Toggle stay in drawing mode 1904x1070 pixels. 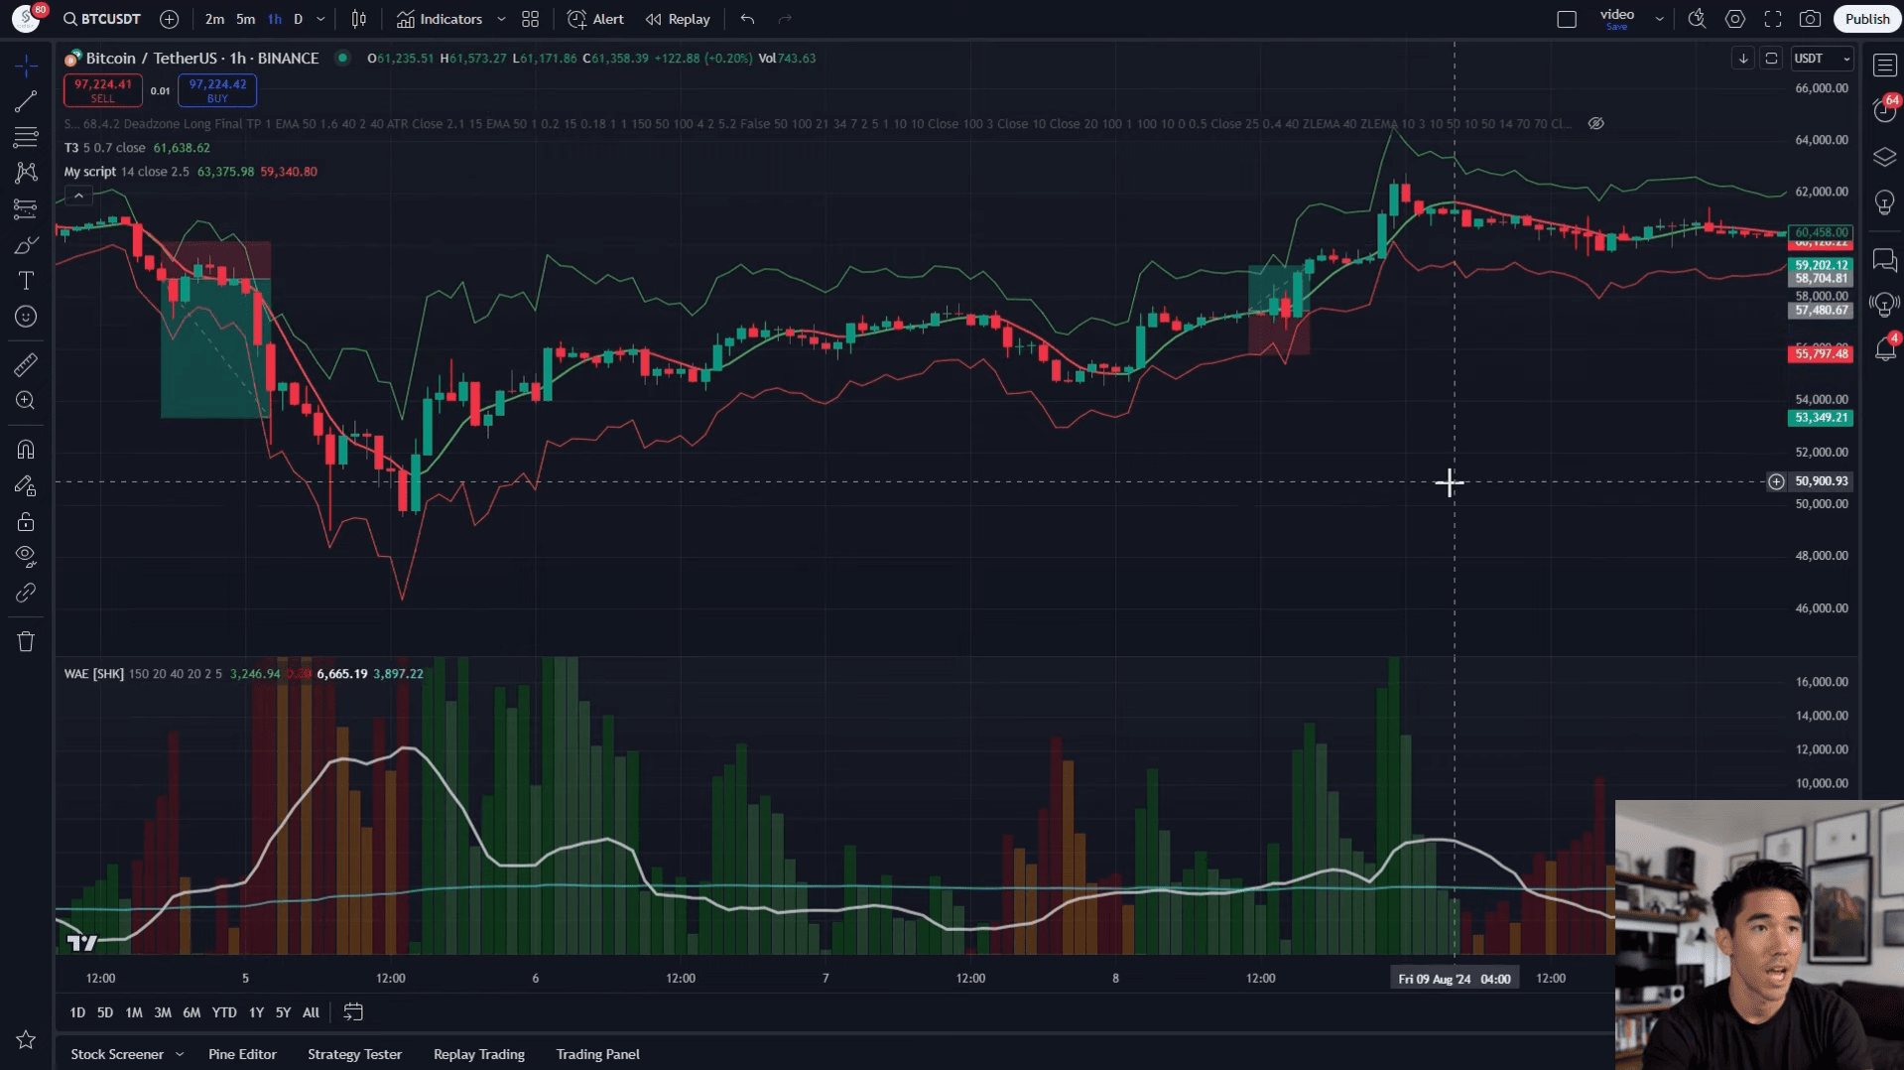click(26, 485)
